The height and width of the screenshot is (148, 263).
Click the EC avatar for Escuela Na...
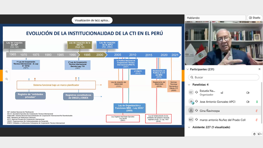[x=191, y=93]
